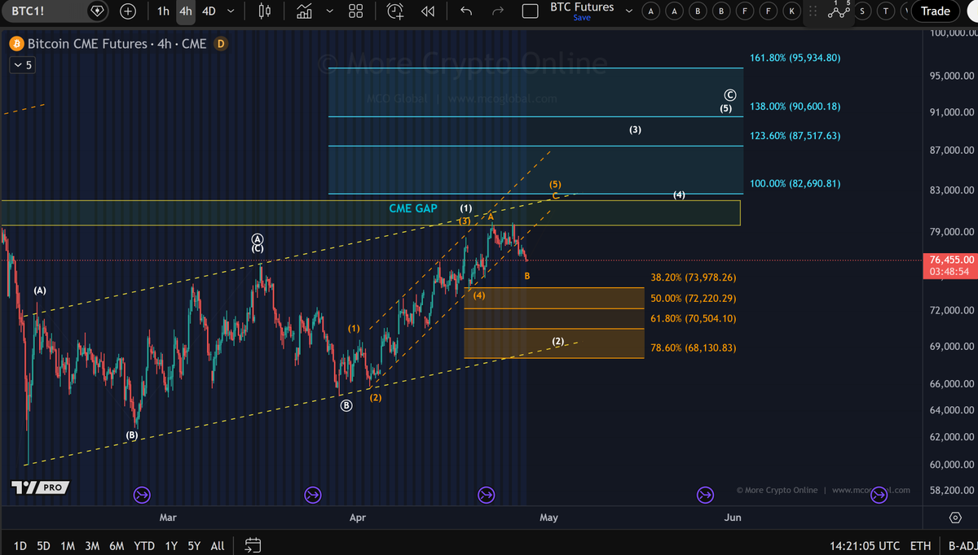Expand the BTC Futures layout dropdown

pyautogui.click(x=629, y=10)
